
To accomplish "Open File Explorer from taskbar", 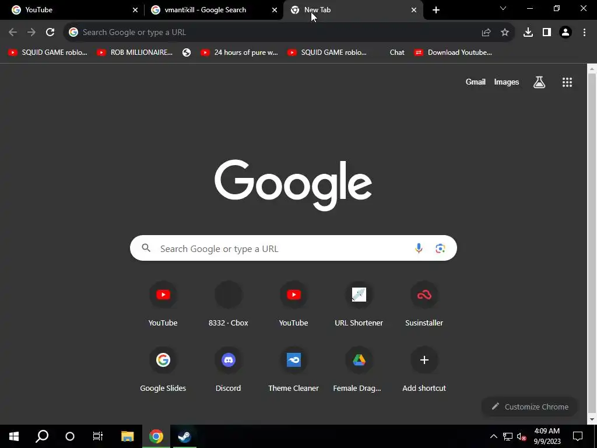I will (128, 436).
